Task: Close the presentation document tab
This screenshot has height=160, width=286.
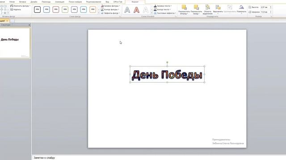Action: [x=7, y=21]
